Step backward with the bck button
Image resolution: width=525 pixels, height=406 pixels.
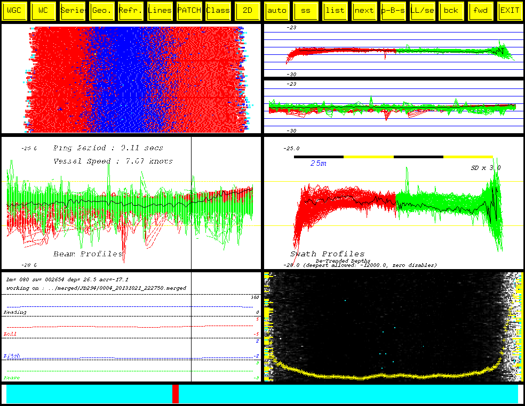(x=451, y=11)
